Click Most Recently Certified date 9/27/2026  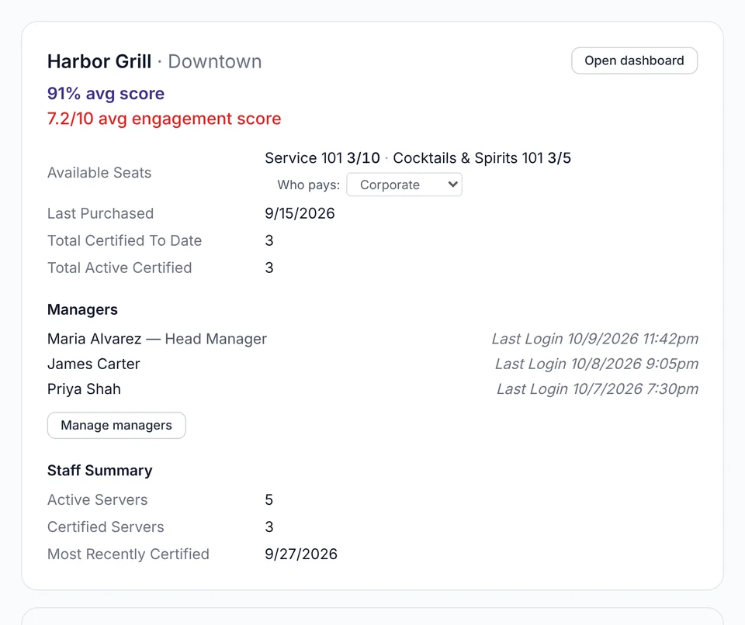301,554
